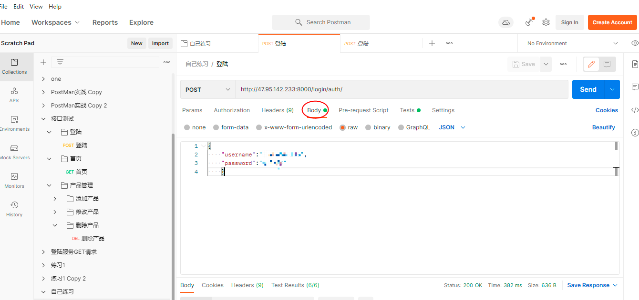Select the form-data body type radio
The image size is (639, 300).
coord(216,127)
